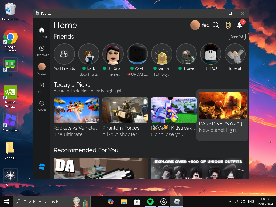Image resolution: width=276 pixels, height=207 pixels.
Task: Open File Explorer from taskbar
Action: pos(124,202)
